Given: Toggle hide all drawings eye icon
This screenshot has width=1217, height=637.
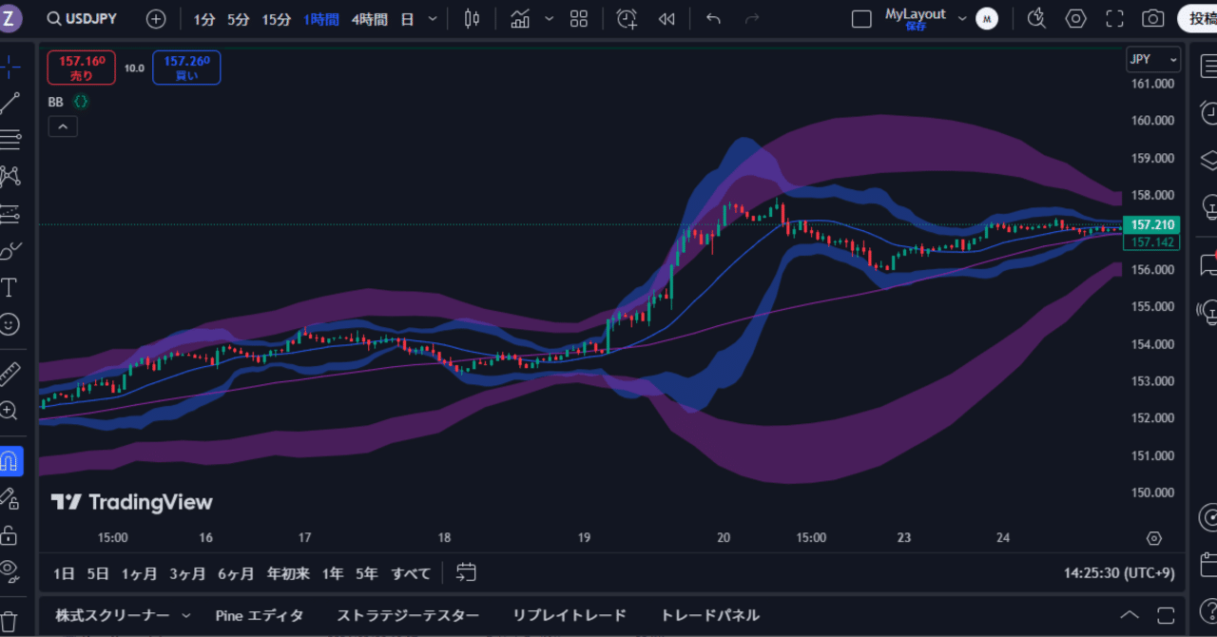Looking at the screenshot, I should pyautogui.click(x=10, y=570).
